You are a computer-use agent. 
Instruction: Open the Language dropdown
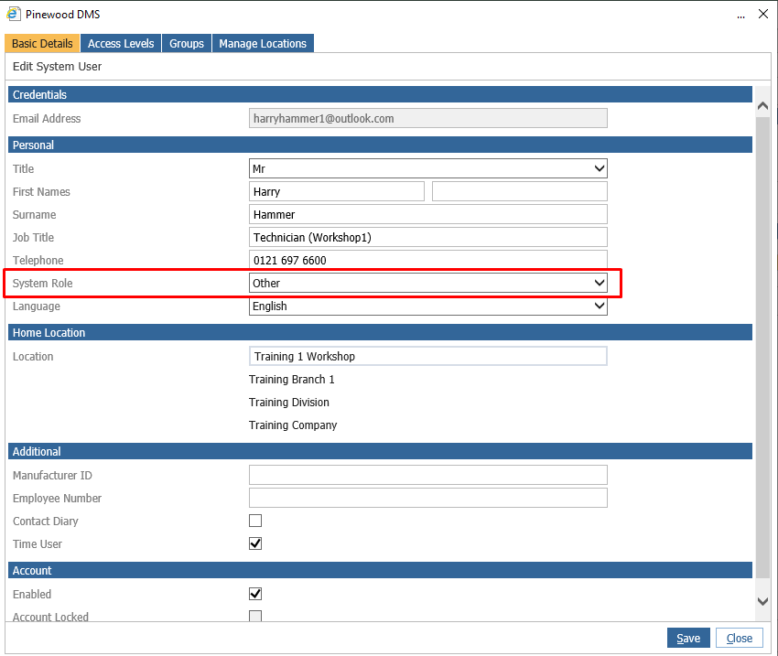(427, 306)
